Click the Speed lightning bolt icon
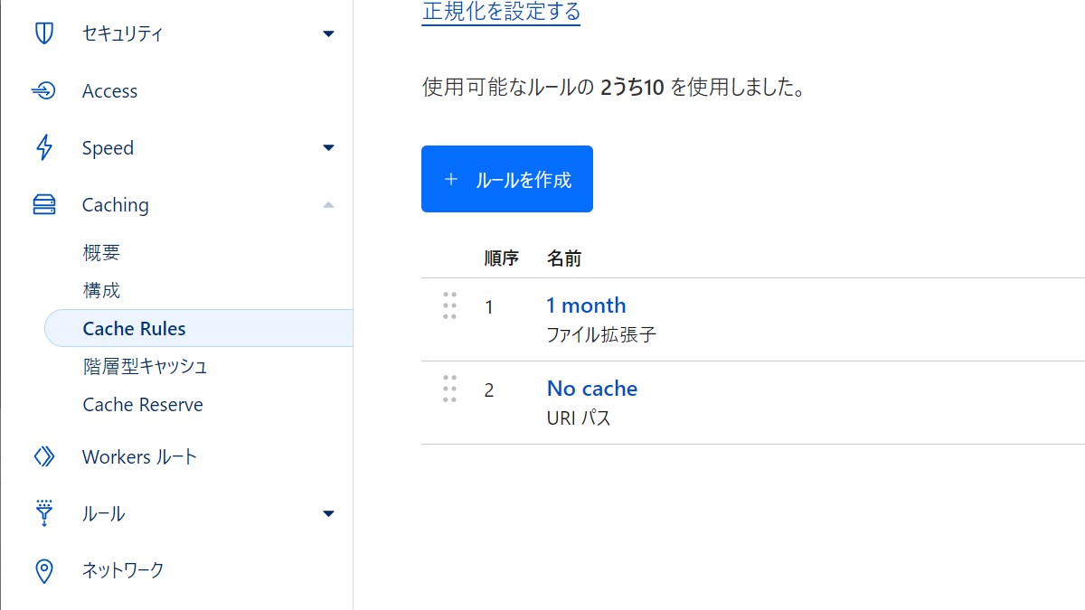1085x610 pixels. [43, 148]
